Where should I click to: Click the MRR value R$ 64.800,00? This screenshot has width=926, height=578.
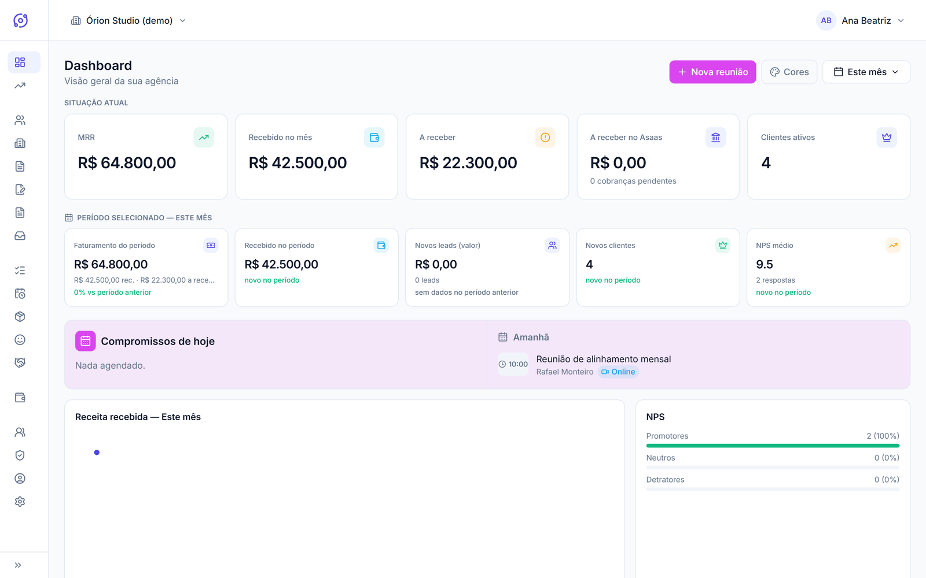(127, 163)
